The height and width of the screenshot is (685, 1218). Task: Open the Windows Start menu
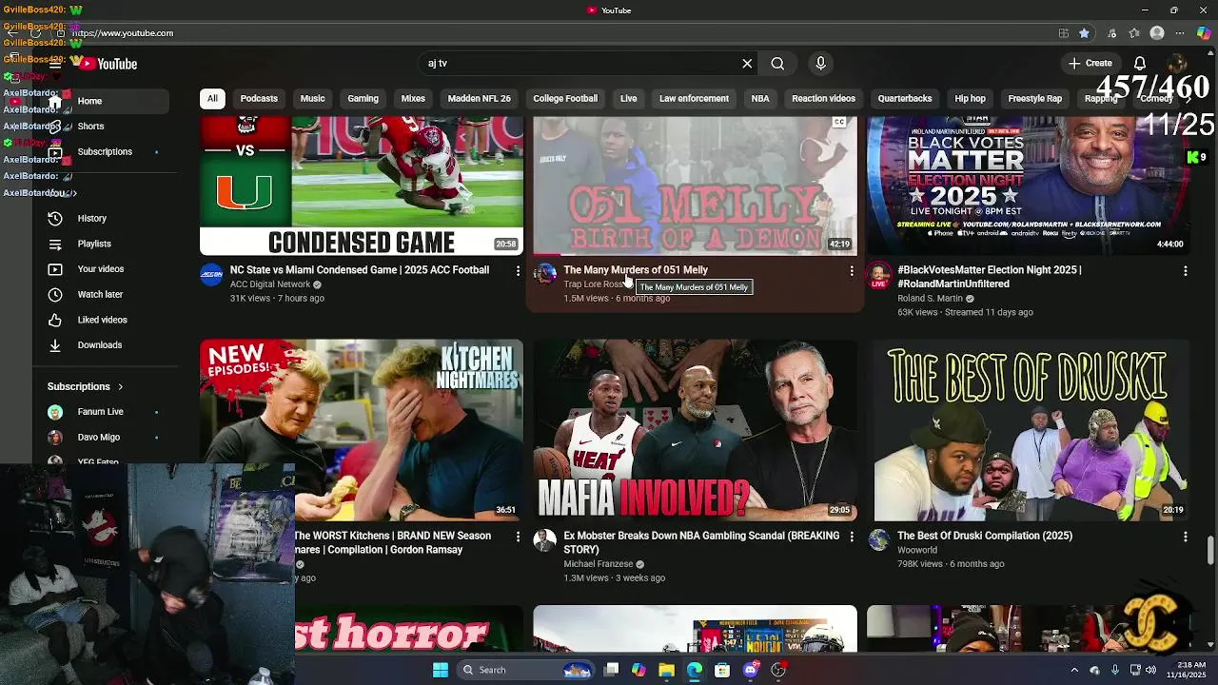(441, 670)
